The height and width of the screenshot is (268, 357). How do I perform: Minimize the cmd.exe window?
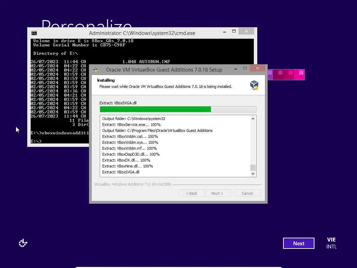[x=225, y=32]
